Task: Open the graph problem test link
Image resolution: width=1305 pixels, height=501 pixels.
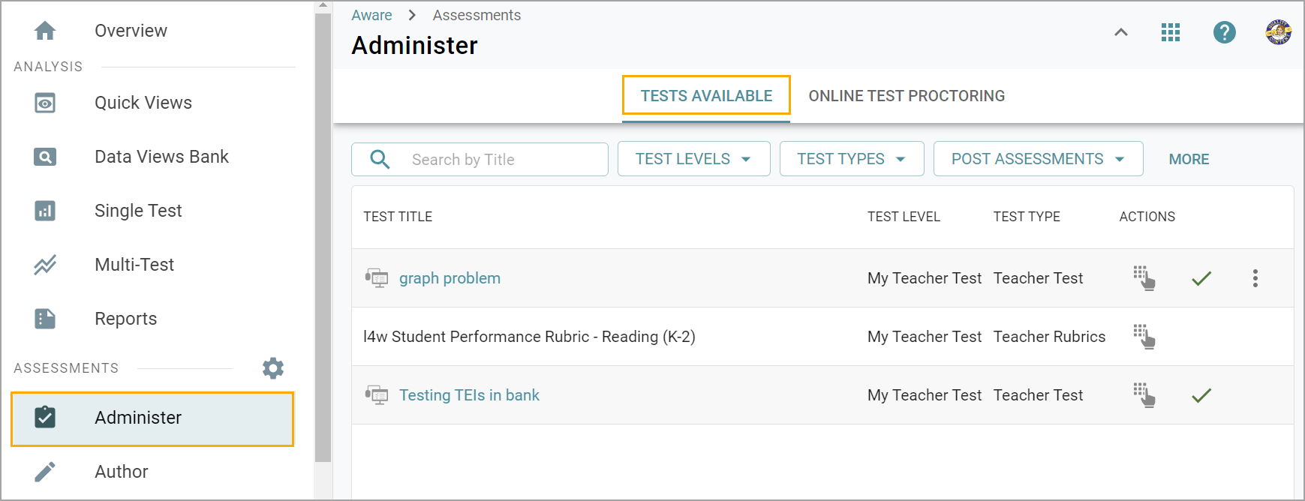Action: pyautogui.click(x=450, y=278)
